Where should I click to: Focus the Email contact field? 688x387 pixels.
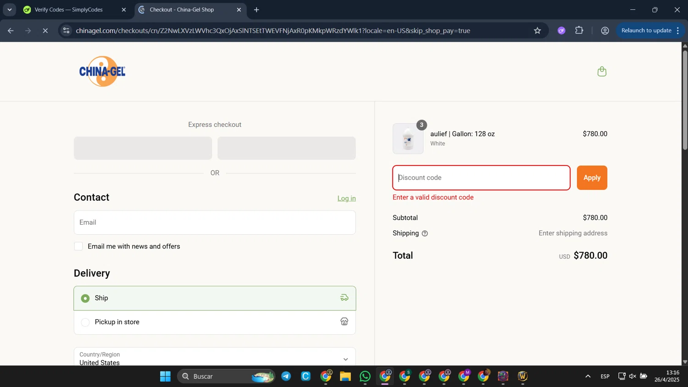pyautogui.click(x=215, y=222)
